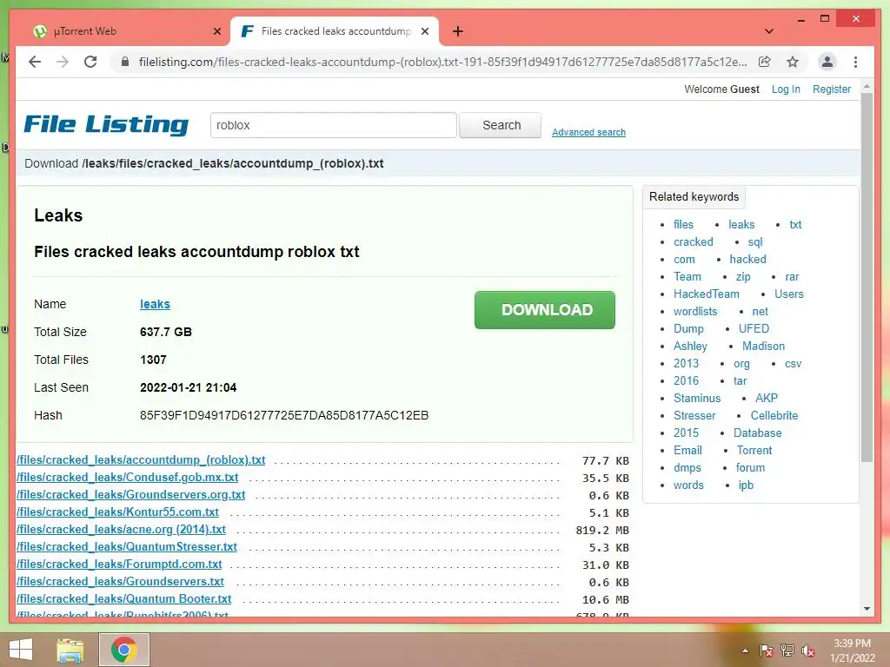Viewport: 890px width, 667px height.
Task: Click the Log In link
Action: click(x=786, y=89)
